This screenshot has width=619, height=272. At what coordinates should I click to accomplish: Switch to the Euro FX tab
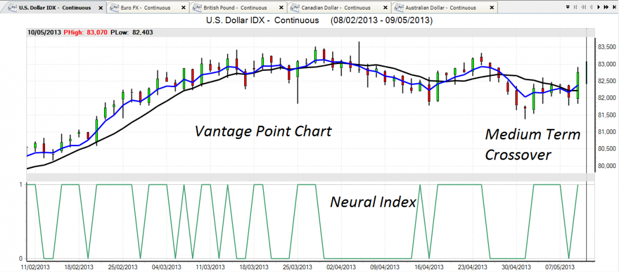[x=143, y=8]
